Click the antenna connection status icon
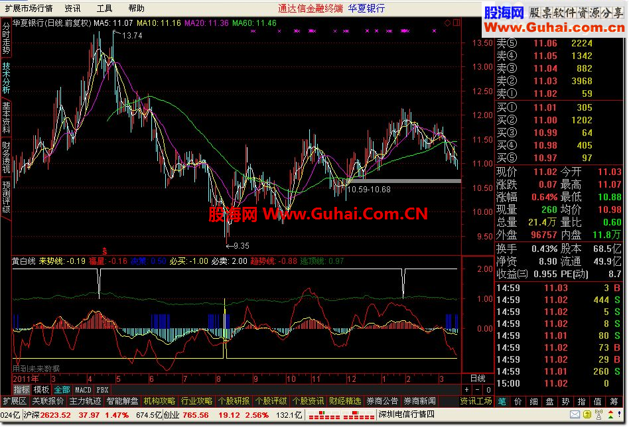This screenshot has height=427, width=629. (598, 414)
